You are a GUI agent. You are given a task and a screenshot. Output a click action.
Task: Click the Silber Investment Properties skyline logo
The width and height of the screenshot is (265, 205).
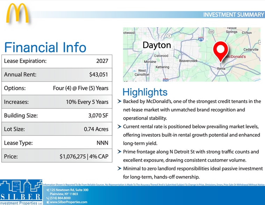tap(21, 192)
